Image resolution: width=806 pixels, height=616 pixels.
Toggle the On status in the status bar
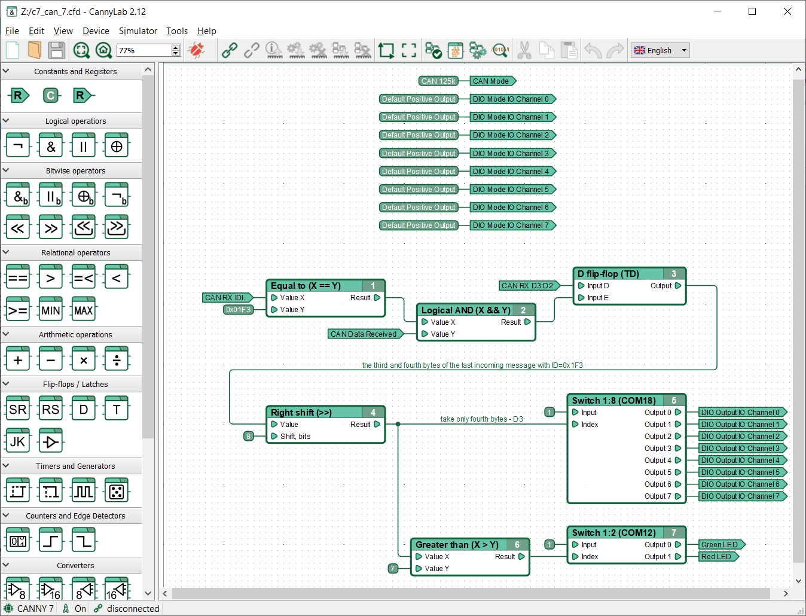tap(80, 608)
